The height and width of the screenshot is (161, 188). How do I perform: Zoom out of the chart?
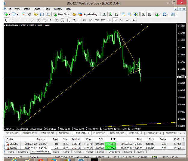click(129, 14)
